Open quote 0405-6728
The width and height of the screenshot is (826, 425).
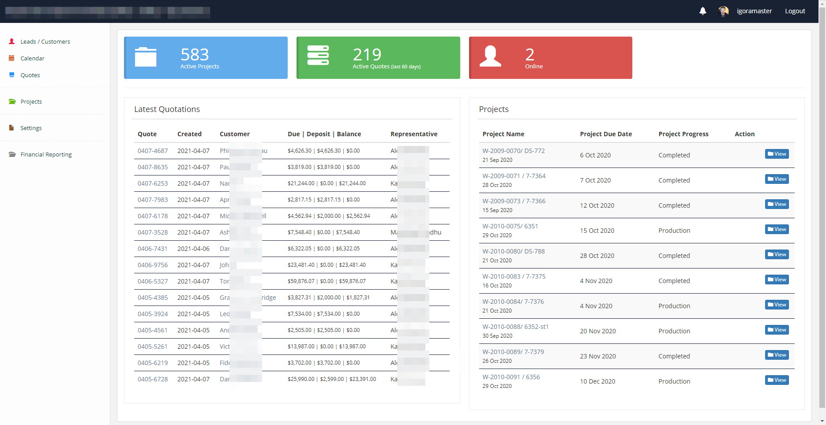(x=153, y=379)
